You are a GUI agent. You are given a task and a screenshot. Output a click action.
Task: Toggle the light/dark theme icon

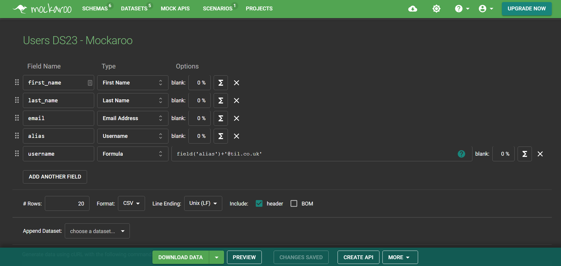(436, 9)
